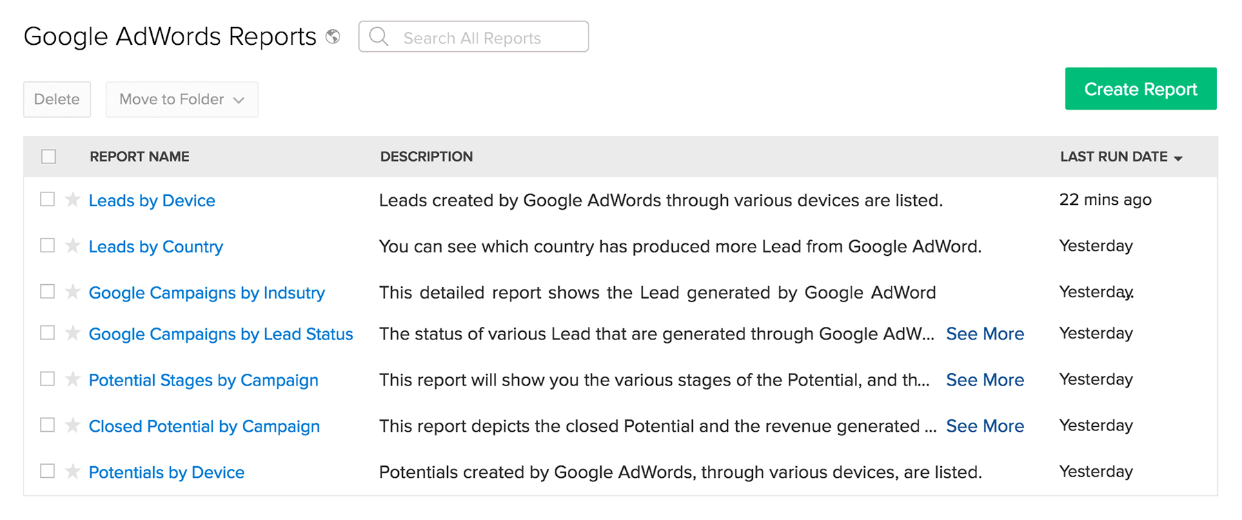Toggle the select-all reports checkbox in header
The image size is (1242, 520).
(48, 157)
